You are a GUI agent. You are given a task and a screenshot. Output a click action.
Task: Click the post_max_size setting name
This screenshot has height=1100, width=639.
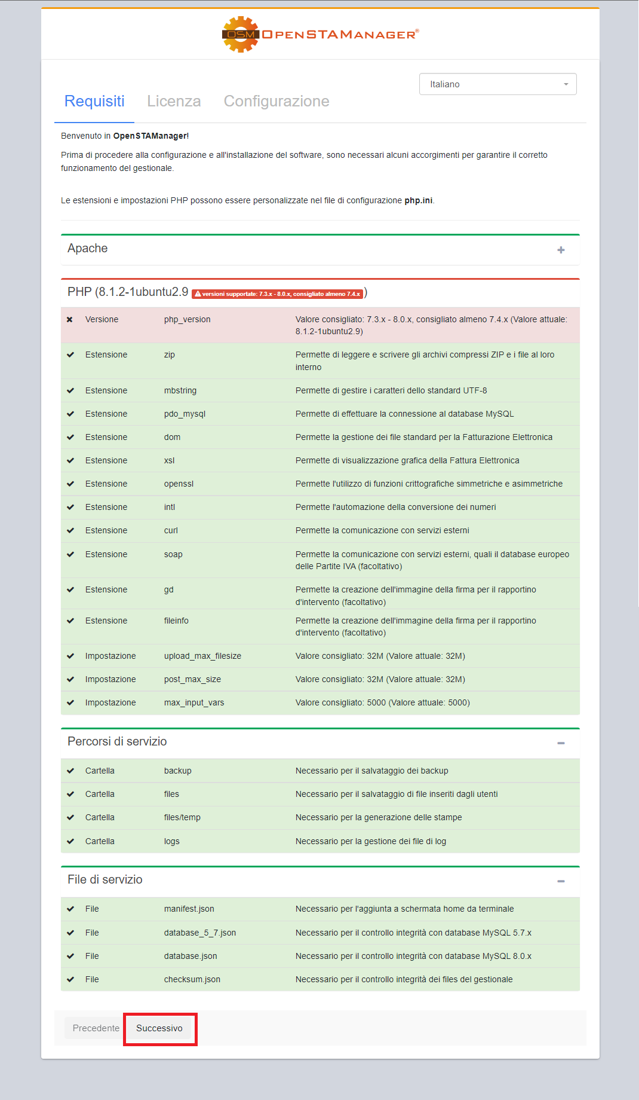[x=193, y=680]
